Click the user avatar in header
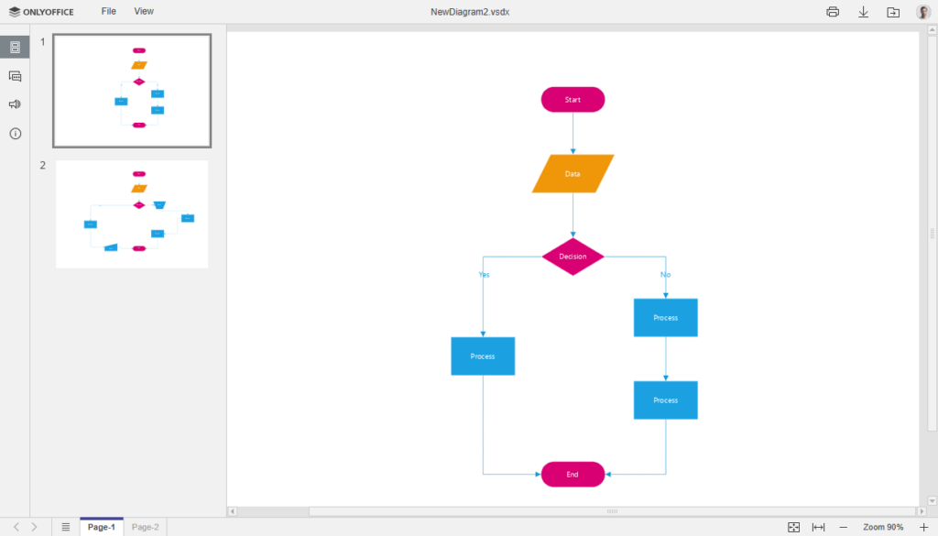Screen dimensions: 938x536 coord(922,12)
